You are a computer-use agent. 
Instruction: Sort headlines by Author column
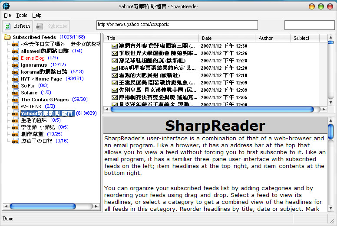273,38
